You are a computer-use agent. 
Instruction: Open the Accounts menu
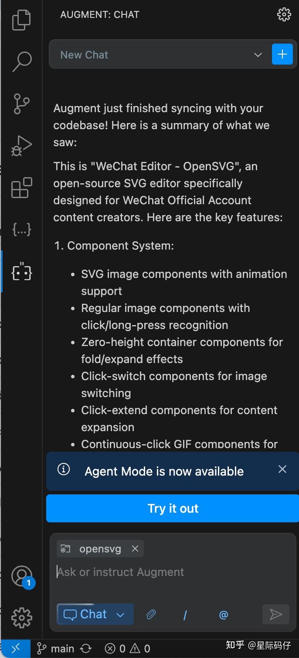tap(21, 576)
